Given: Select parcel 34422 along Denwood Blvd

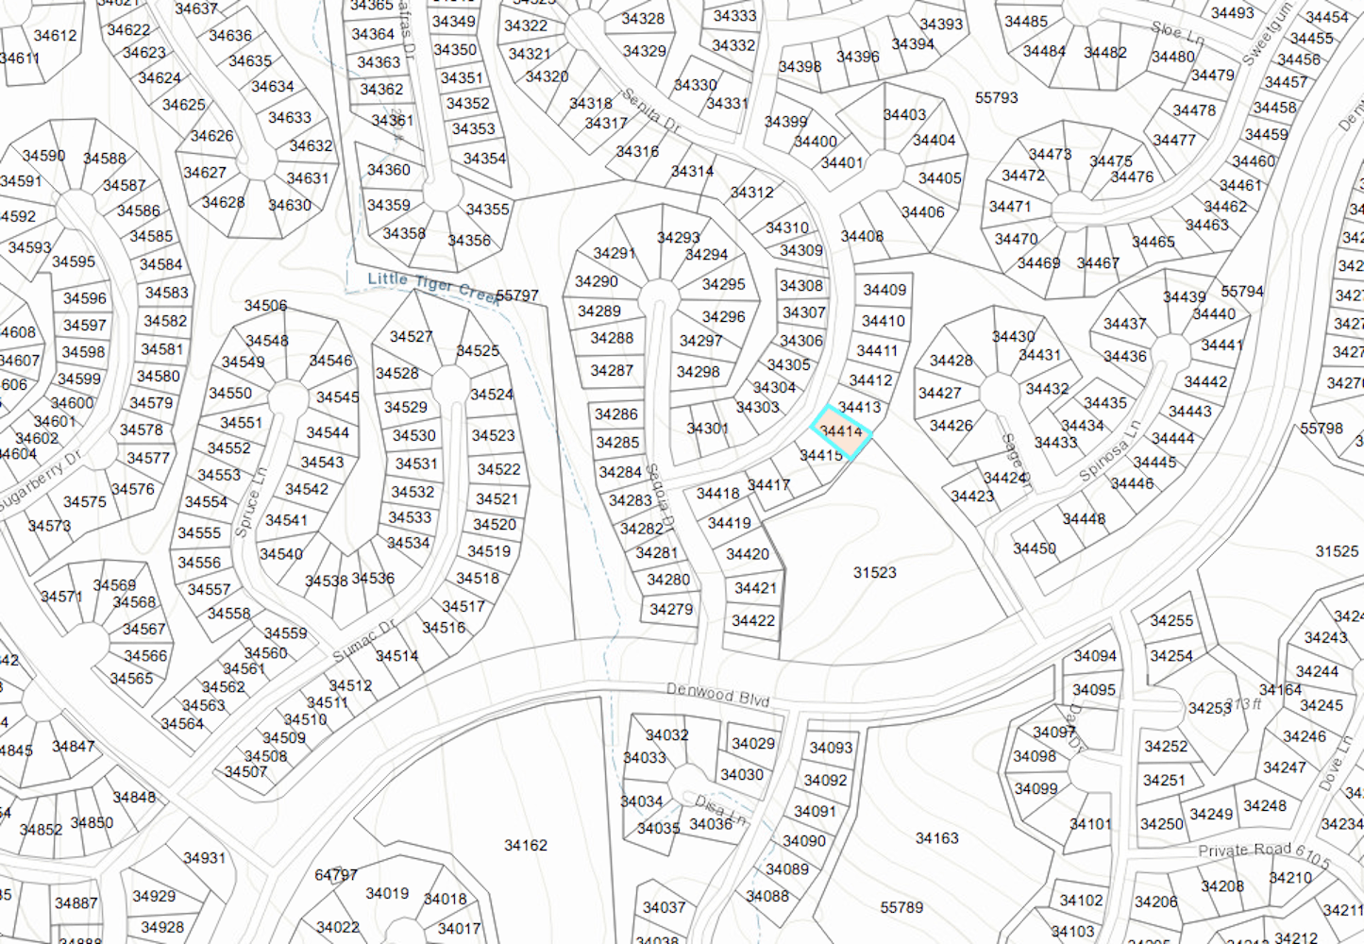Looking at the screenshot, I should (x=753, y=620).
